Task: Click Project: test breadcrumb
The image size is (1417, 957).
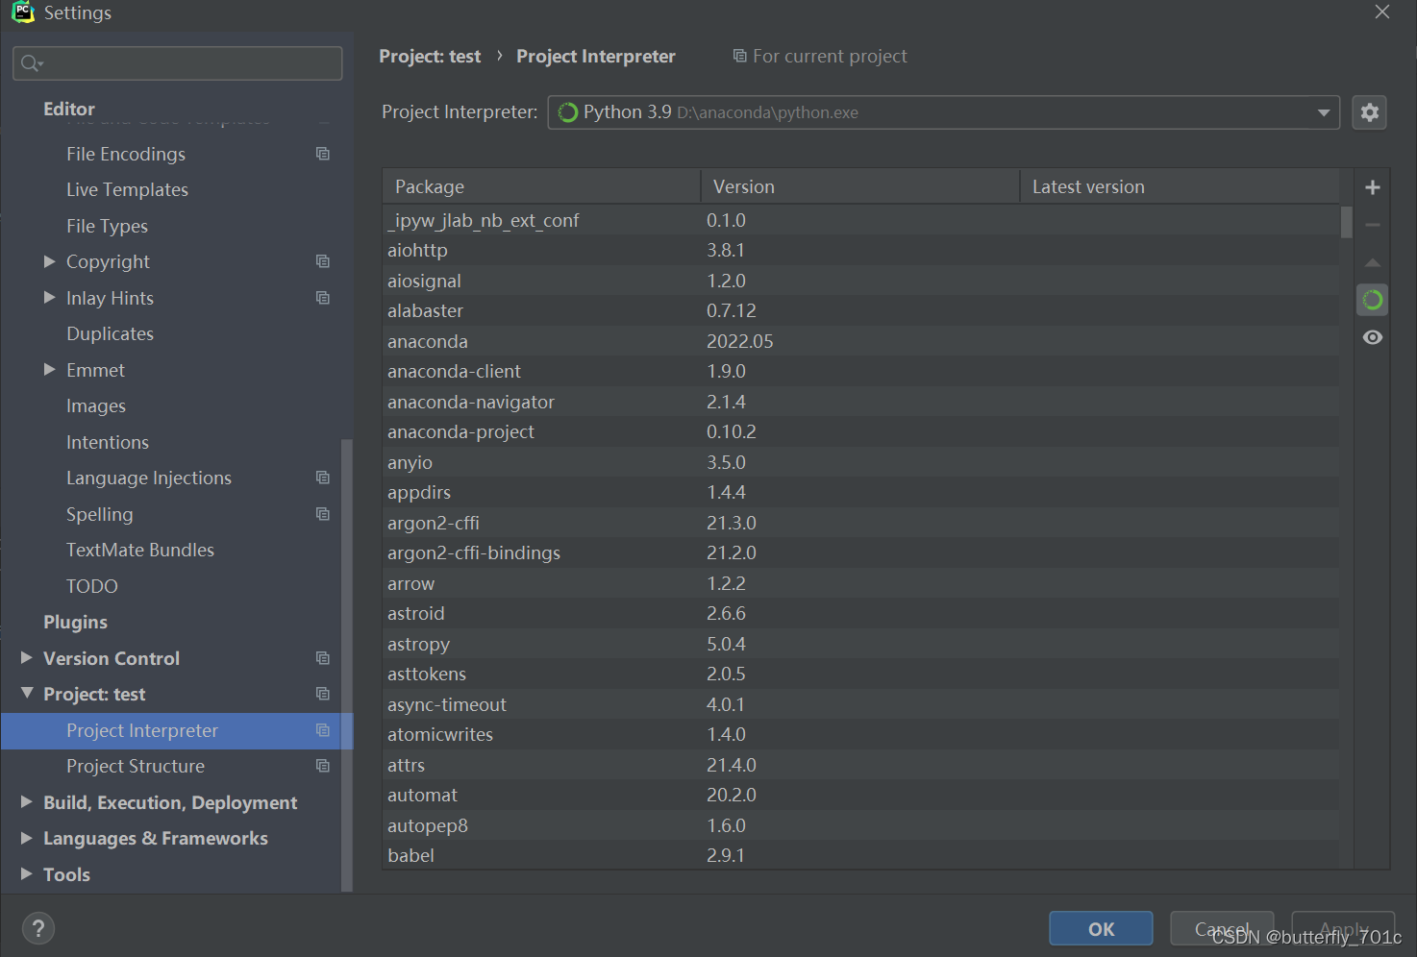Action: click(x=430, y=56)
